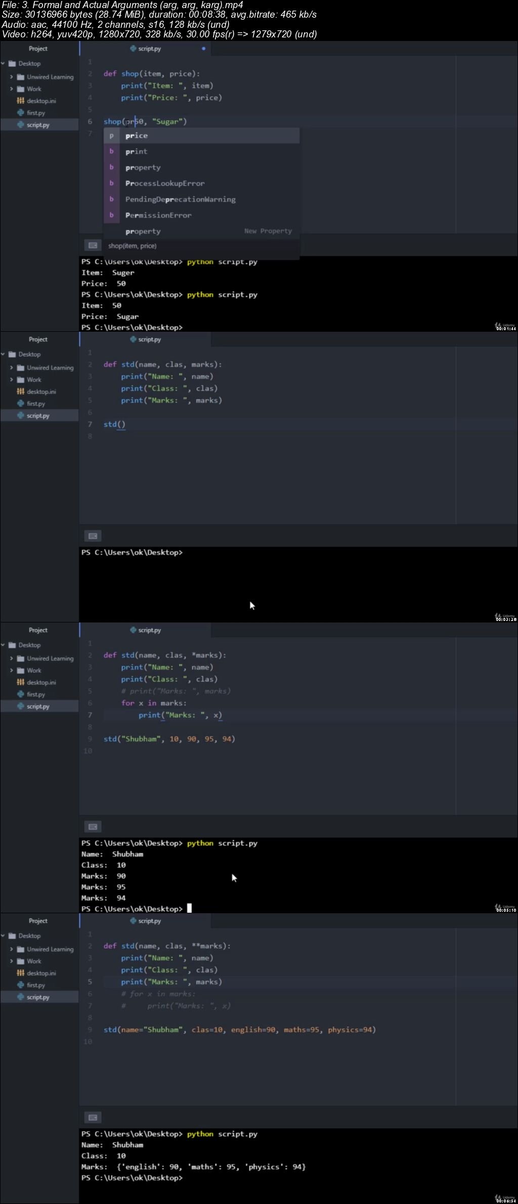518x1204 pixels.
Task: Open first.py in the *marks frame's project tree
Action: tap(35, 694)
